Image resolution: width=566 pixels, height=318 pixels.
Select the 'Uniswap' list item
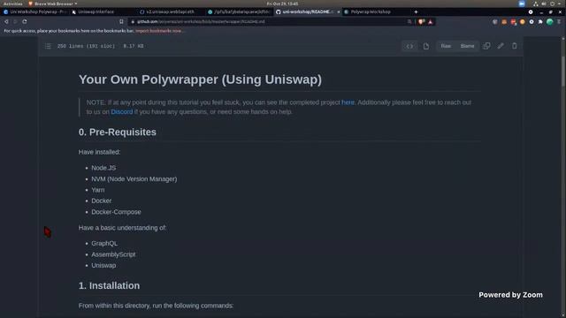pos(103,265)
